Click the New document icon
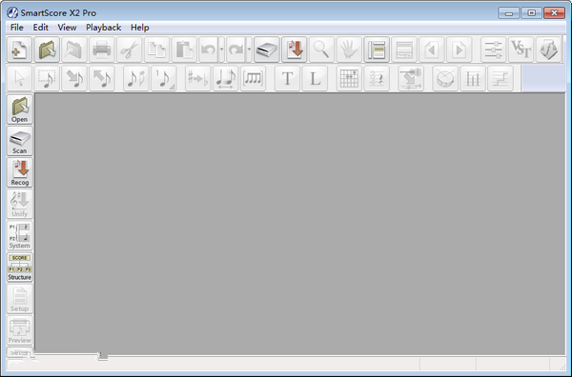The image size is (572, 377). [x=19, y=50]
